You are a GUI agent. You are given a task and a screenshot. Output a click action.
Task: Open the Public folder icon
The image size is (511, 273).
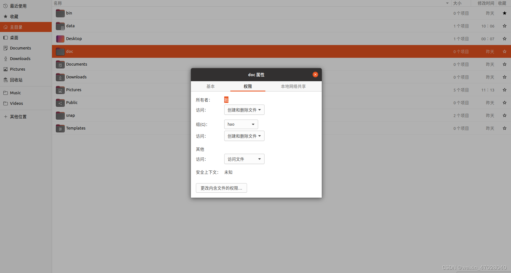tap(60, 103)
